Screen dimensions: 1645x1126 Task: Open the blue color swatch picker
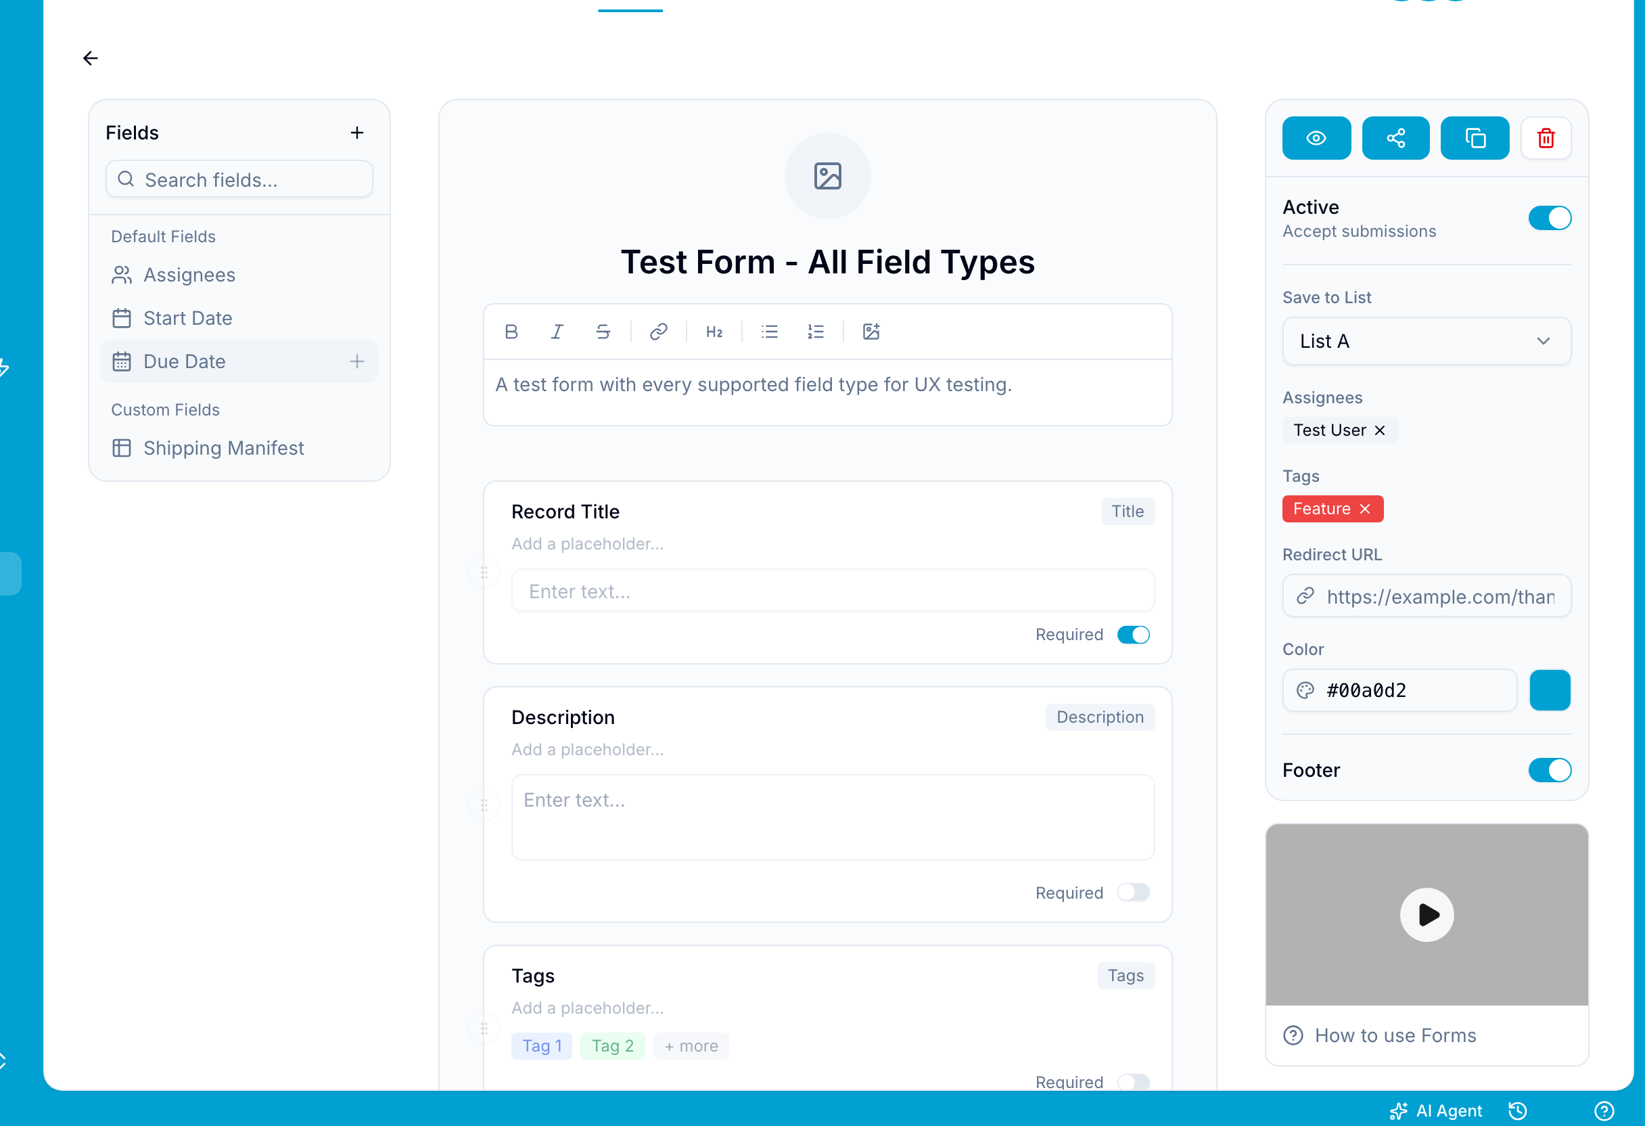coord(1550,690)
